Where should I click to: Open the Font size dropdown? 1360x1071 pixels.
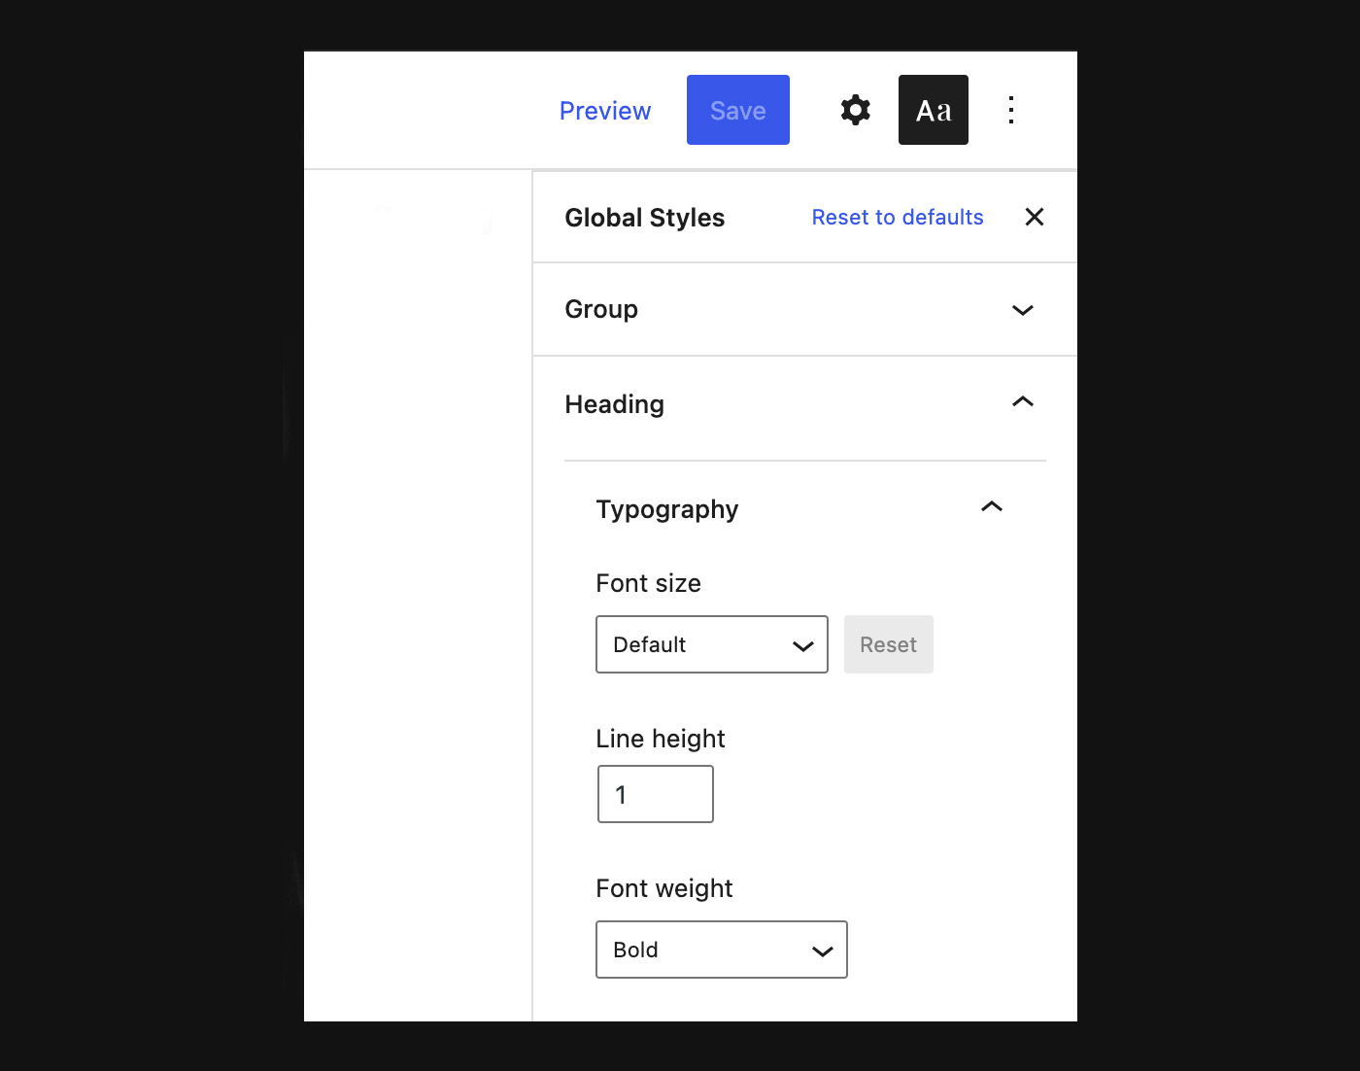coord(712,644)
